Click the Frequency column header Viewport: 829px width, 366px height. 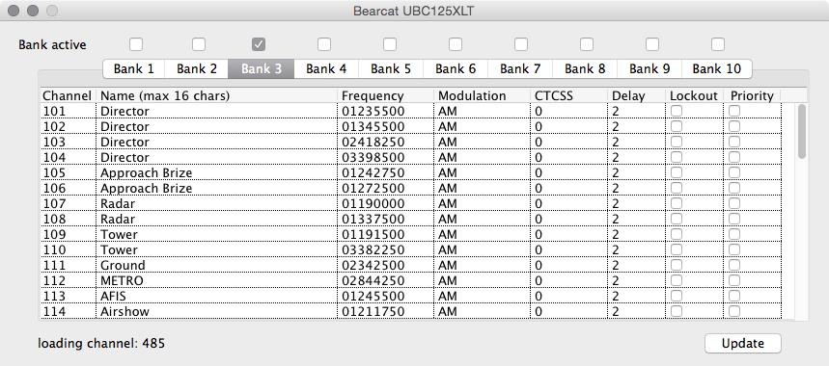(385, 95)
